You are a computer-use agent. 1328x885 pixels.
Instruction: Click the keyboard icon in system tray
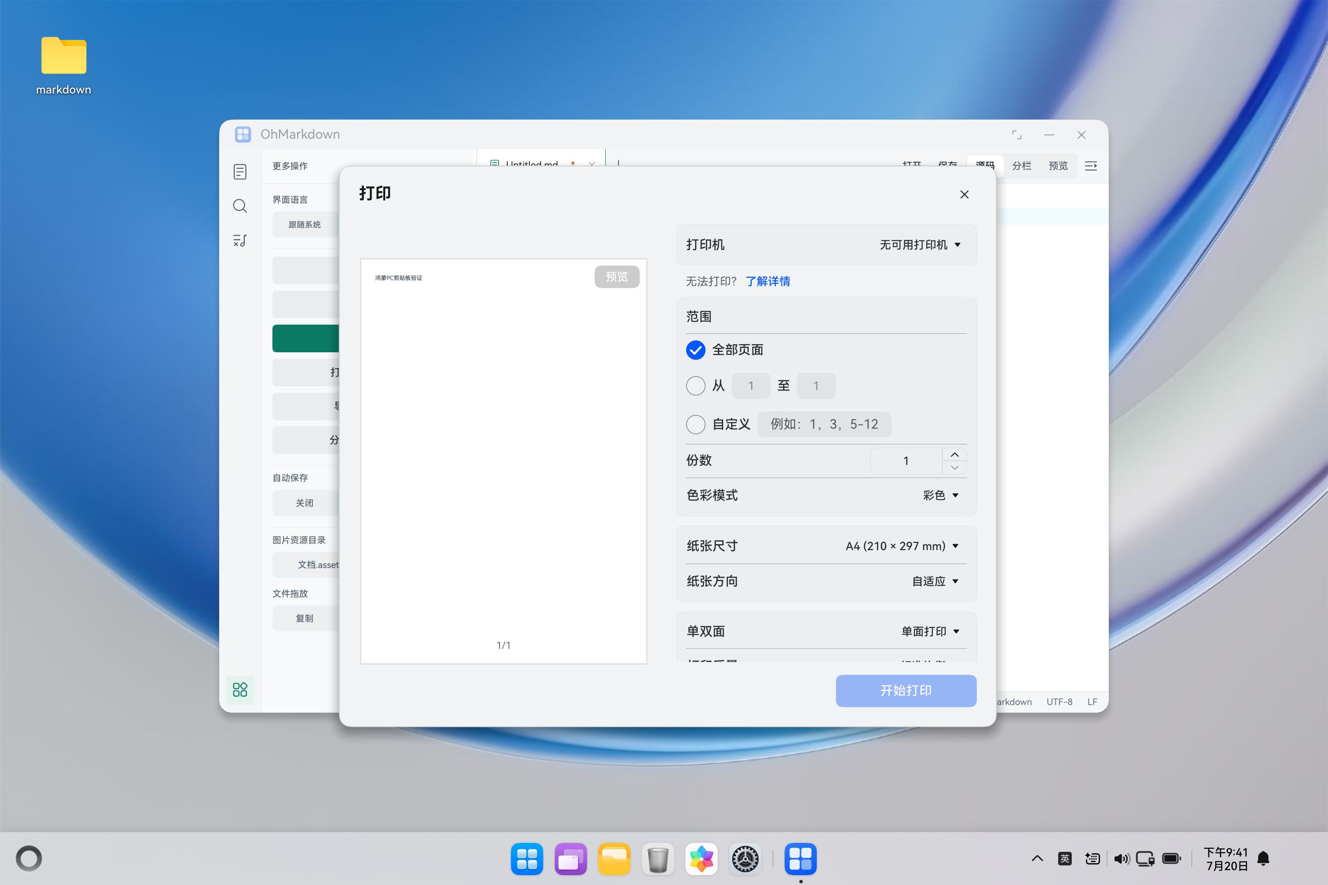point(1093,859)
